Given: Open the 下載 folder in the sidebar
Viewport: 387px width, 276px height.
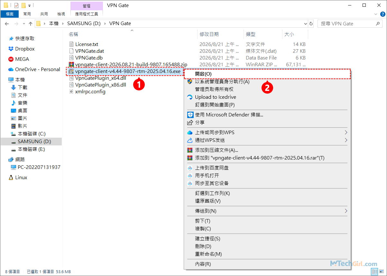Looking at the screenshot, I should tap(23, 87).
